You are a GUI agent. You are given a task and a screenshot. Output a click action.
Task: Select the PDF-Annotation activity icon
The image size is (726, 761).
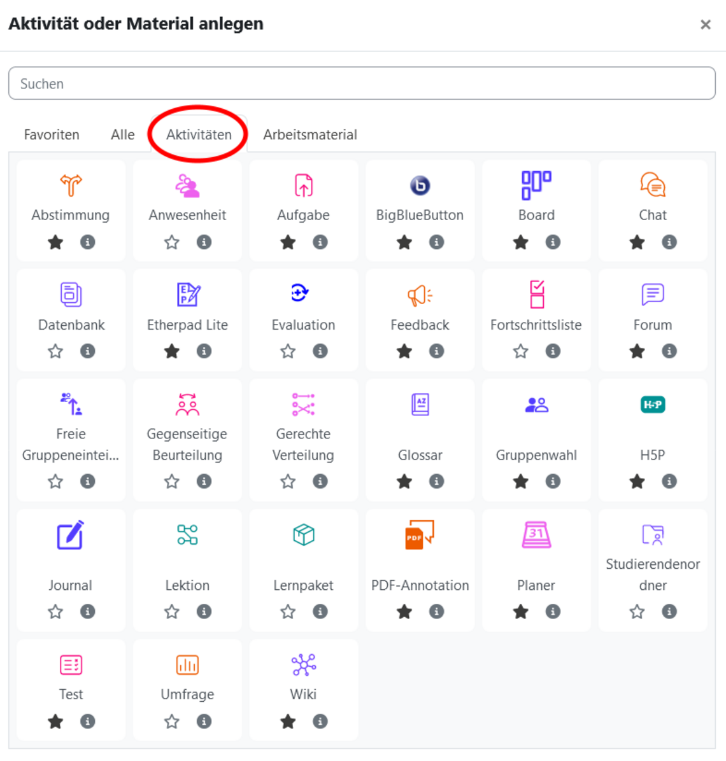[x=420, y=534]
